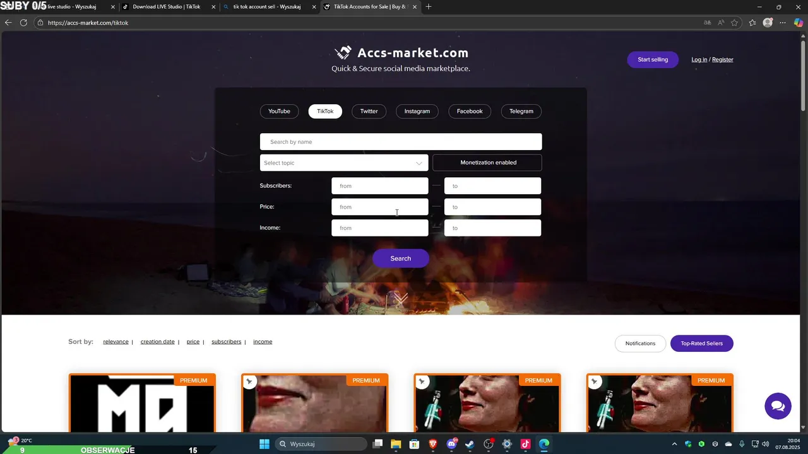Open TikTok app from the taskbar
The width and height of the screenshot is (808, 454).
525,444
